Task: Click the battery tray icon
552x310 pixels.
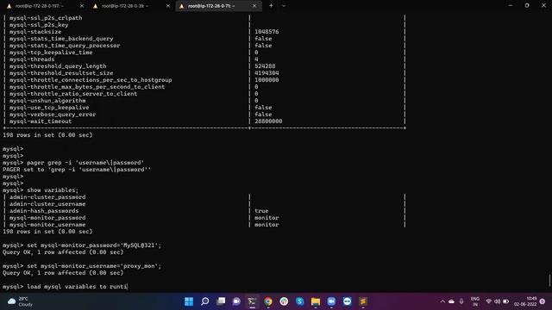Action: pos(506,301)
